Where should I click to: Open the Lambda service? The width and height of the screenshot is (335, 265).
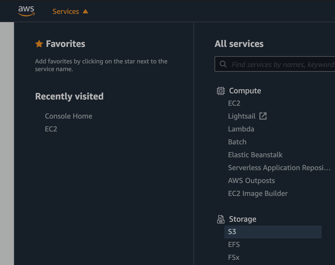click(x=241, y=129)
